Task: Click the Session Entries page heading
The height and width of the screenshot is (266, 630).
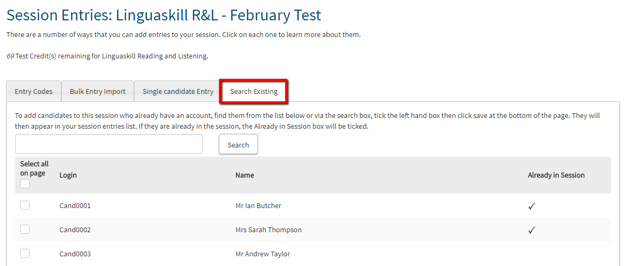Action: coord(164,15)
